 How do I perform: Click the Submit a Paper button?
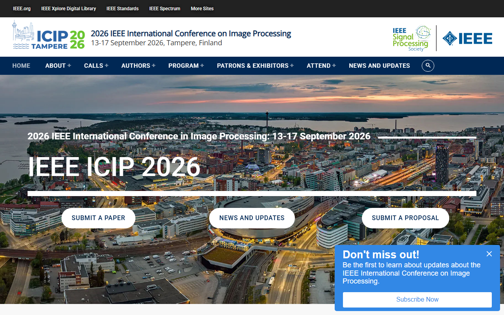pos(98,218)
